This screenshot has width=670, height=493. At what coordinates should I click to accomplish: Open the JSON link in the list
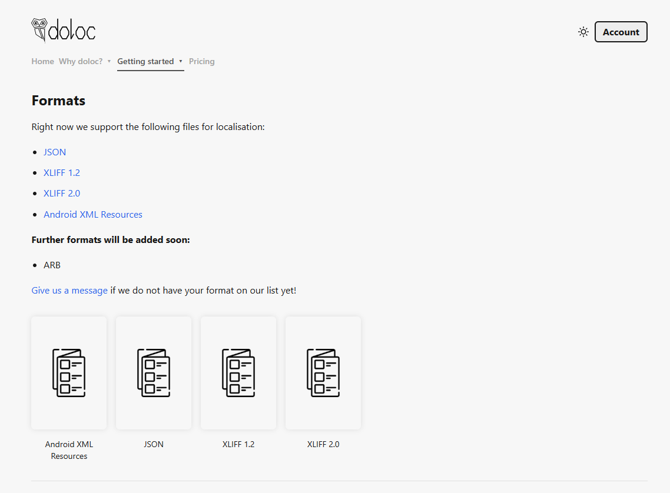(55, 152)
